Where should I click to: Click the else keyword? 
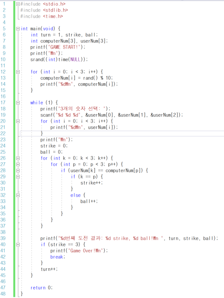(x=76, y=195)
